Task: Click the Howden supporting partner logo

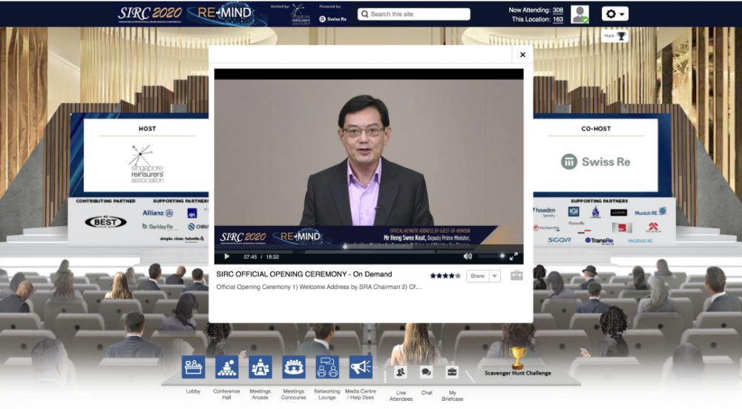Action: [x=544, y=211]
